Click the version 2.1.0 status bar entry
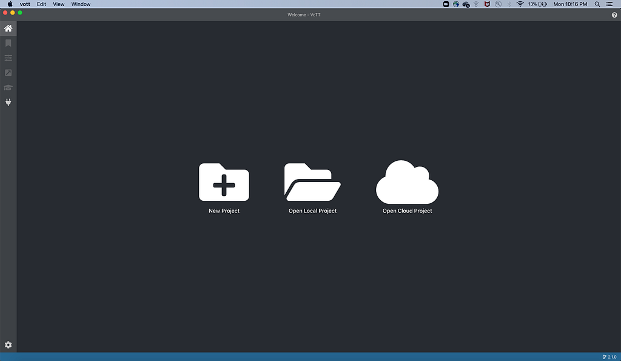 pyautogui.click(x=609, y=357)
